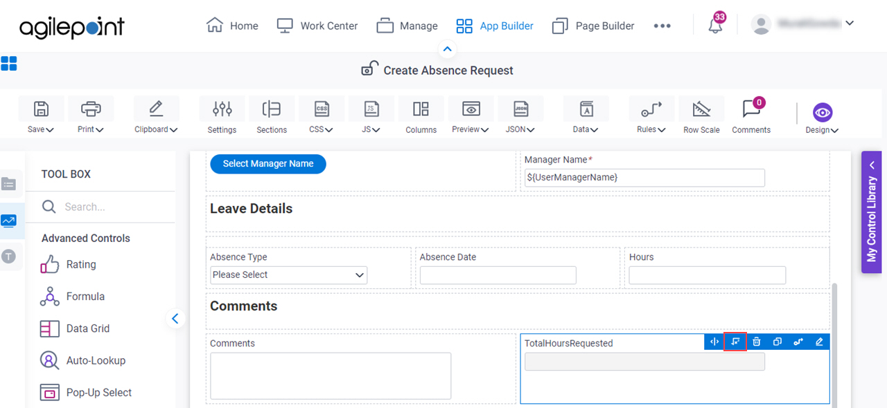Click split icon on TotalHoursRequested toolbar

(x=714, y=342)
